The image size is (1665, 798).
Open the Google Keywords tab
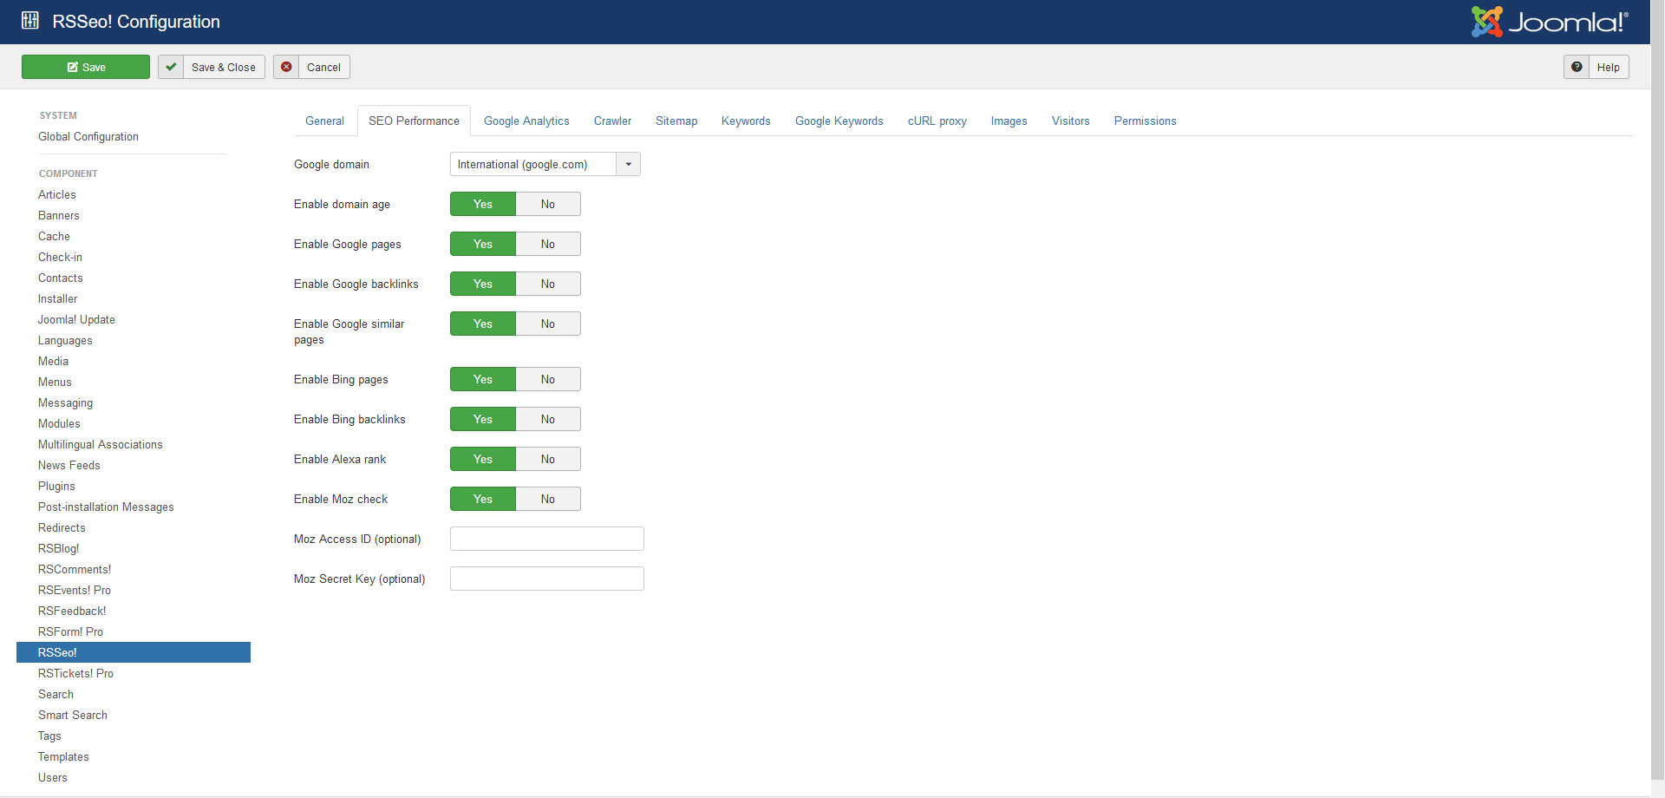tap(839, 121)
